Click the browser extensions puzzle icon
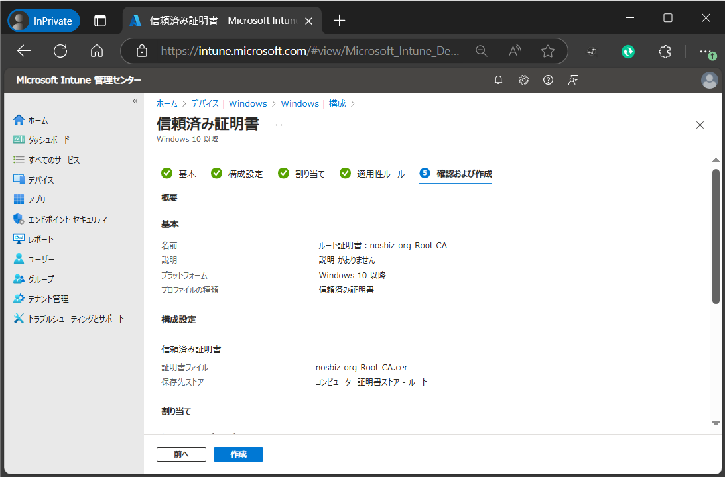The height and width of the screenshot is (477, 725). (665, 51)
